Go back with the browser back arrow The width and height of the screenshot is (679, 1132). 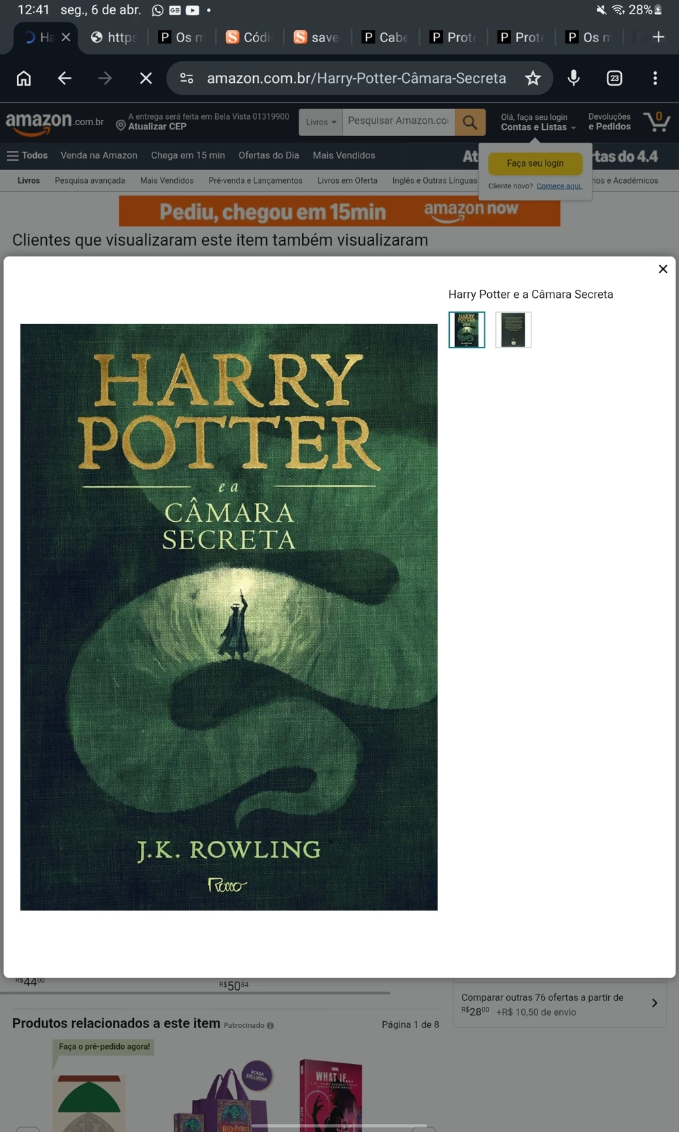64,78
